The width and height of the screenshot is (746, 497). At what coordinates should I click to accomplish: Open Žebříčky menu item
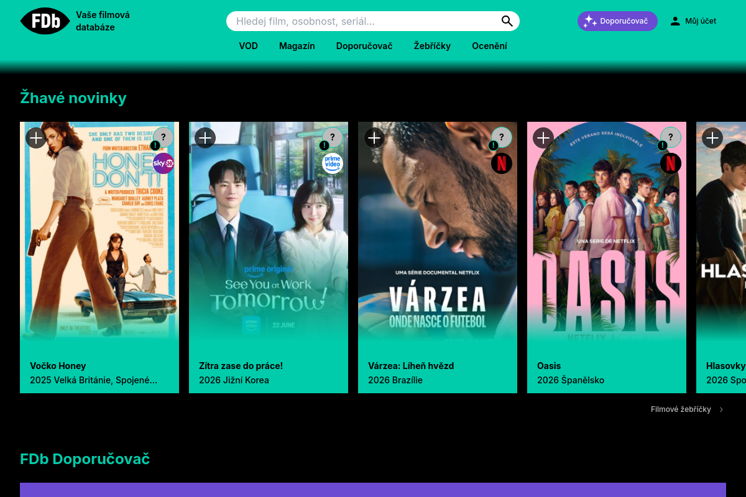pyautogui.click(x=432, y=46)
